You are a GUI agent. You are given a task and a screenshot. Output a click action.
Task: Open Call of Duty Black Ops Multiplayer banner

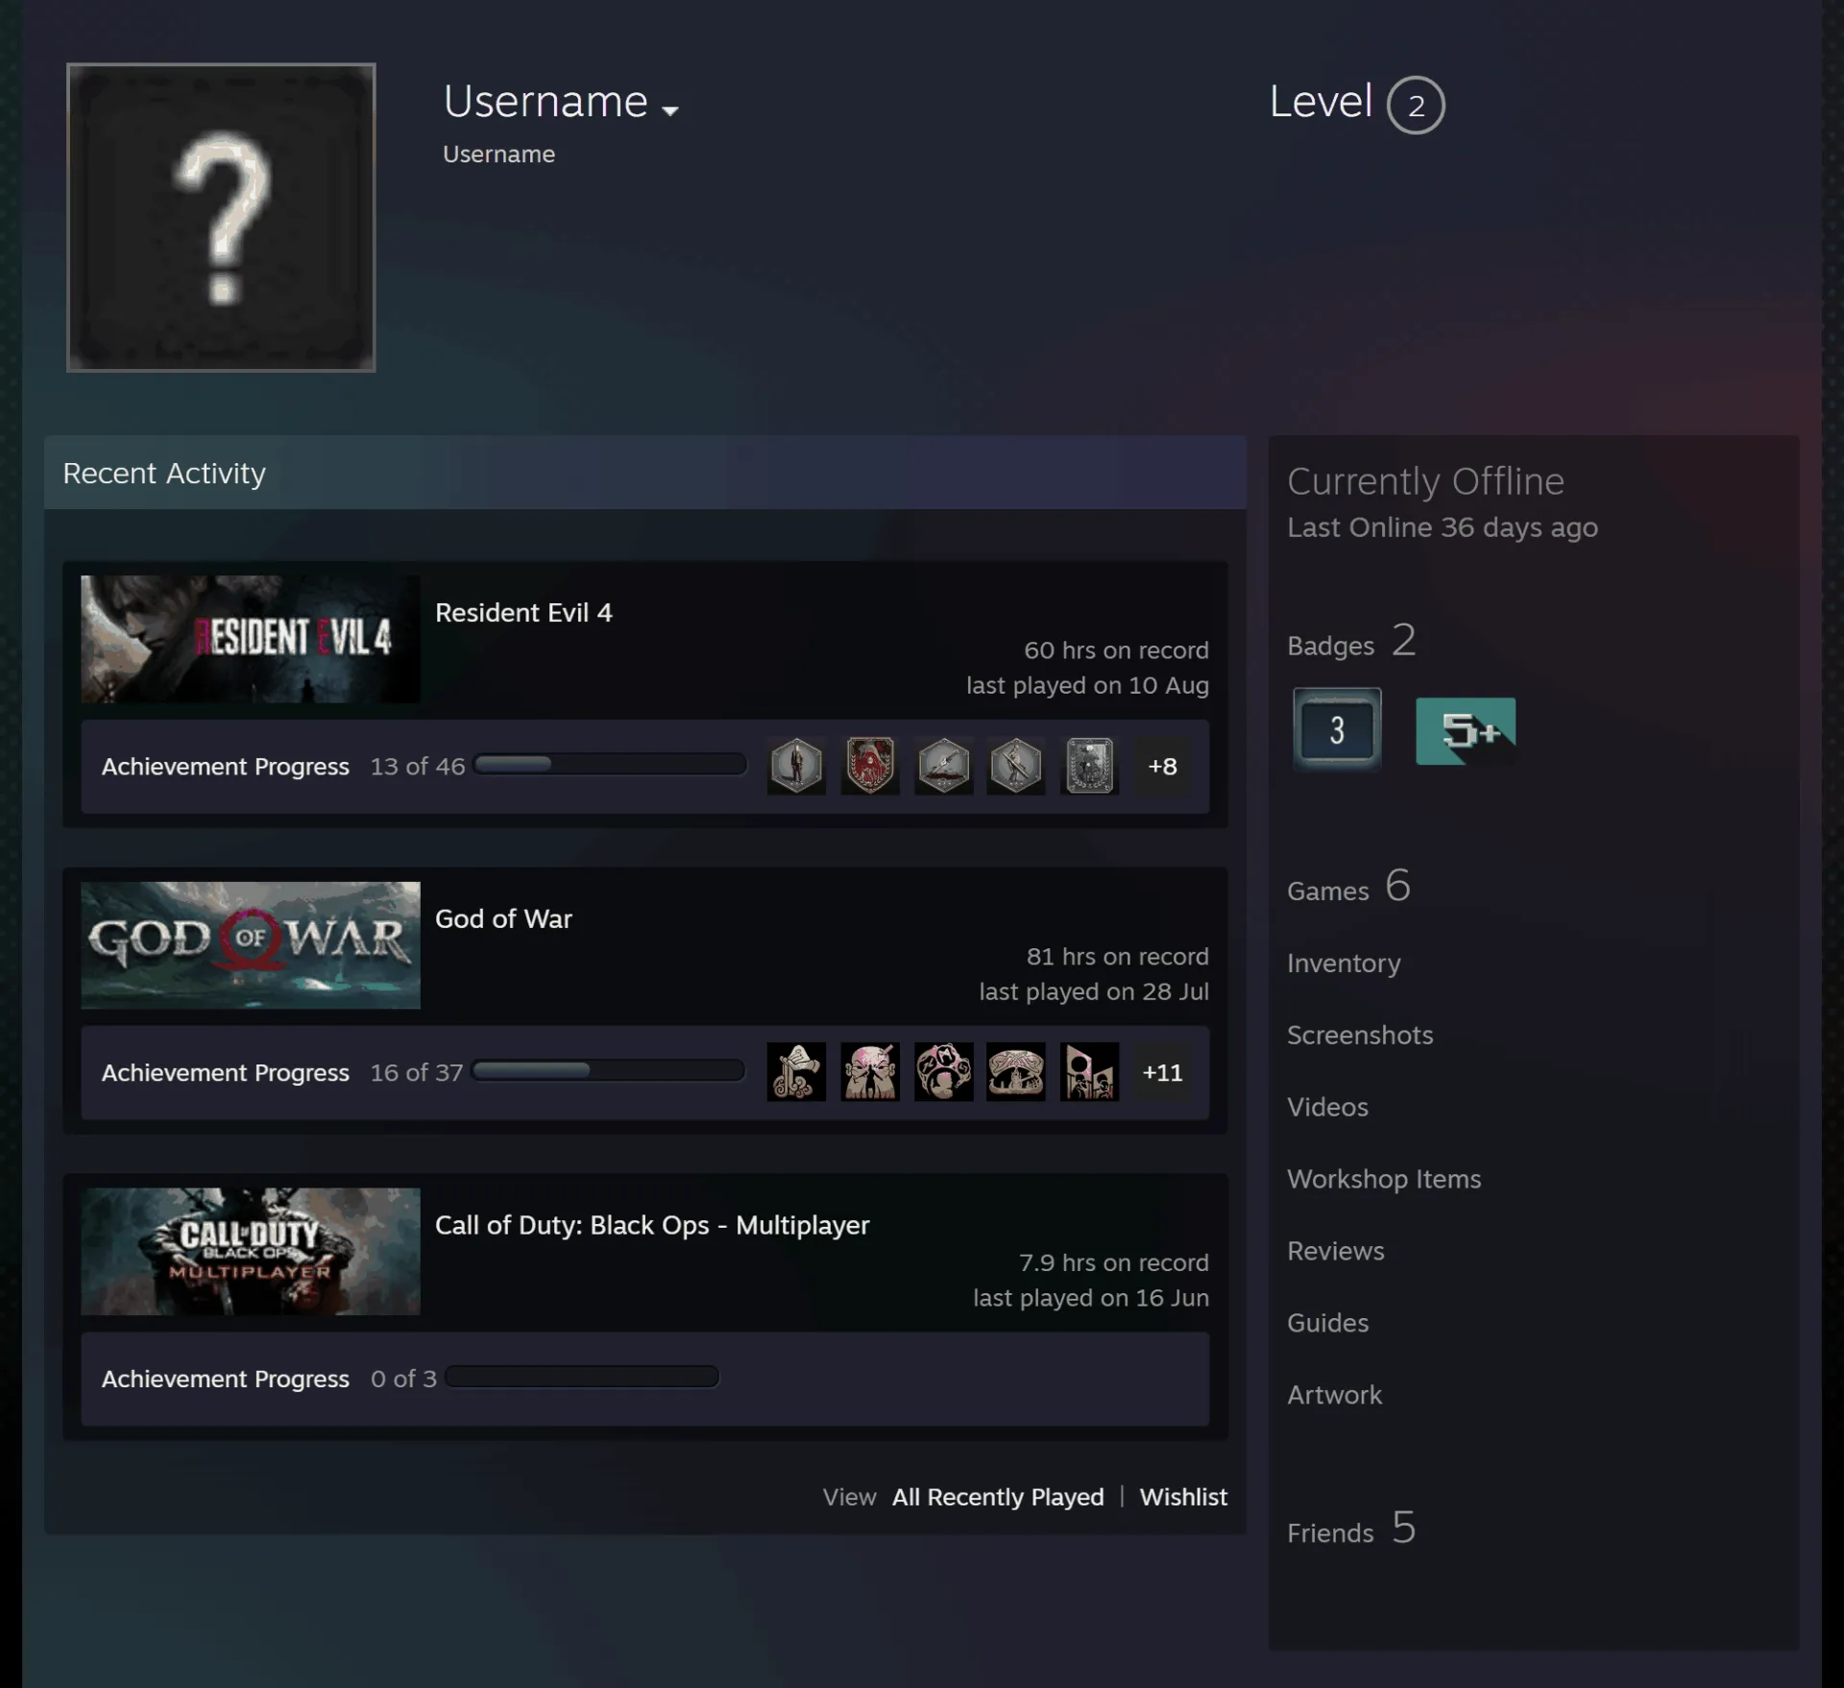pyautogui.click(x=251, y=1251)
